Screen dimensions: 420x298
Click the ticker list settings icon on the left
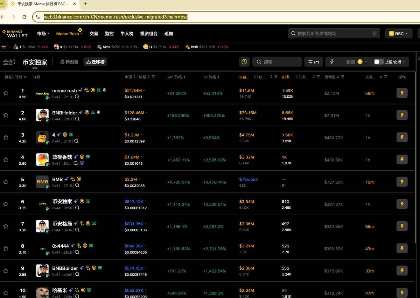coord(4,47)
